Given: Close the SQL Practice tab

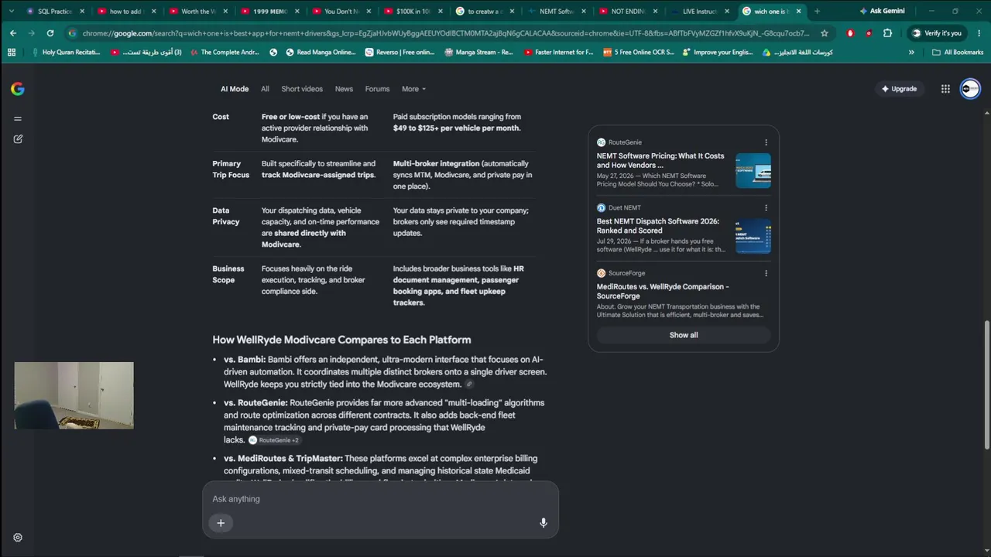Looking at the screenshot, I should [82, 12].
